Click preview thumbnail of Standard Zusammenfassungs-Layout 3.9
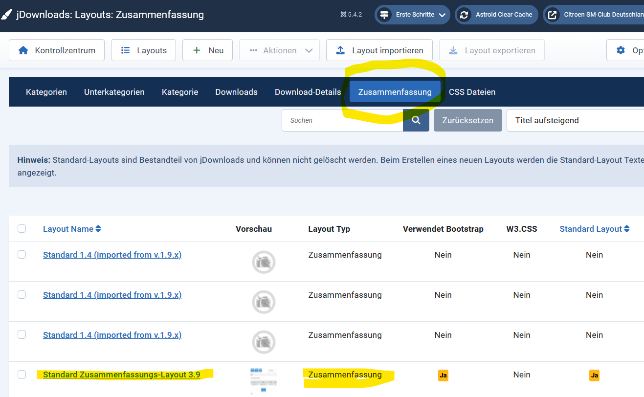The image size is (644, 397). [263, 380]
